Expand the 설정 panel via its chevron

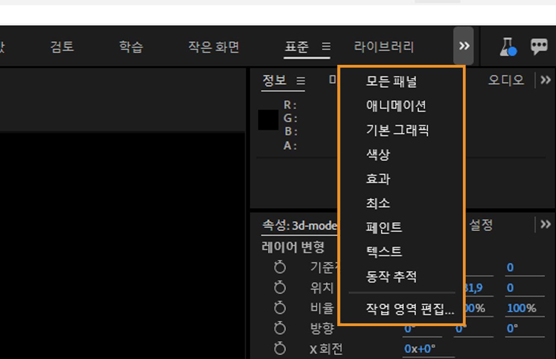(x=545, y=224)
